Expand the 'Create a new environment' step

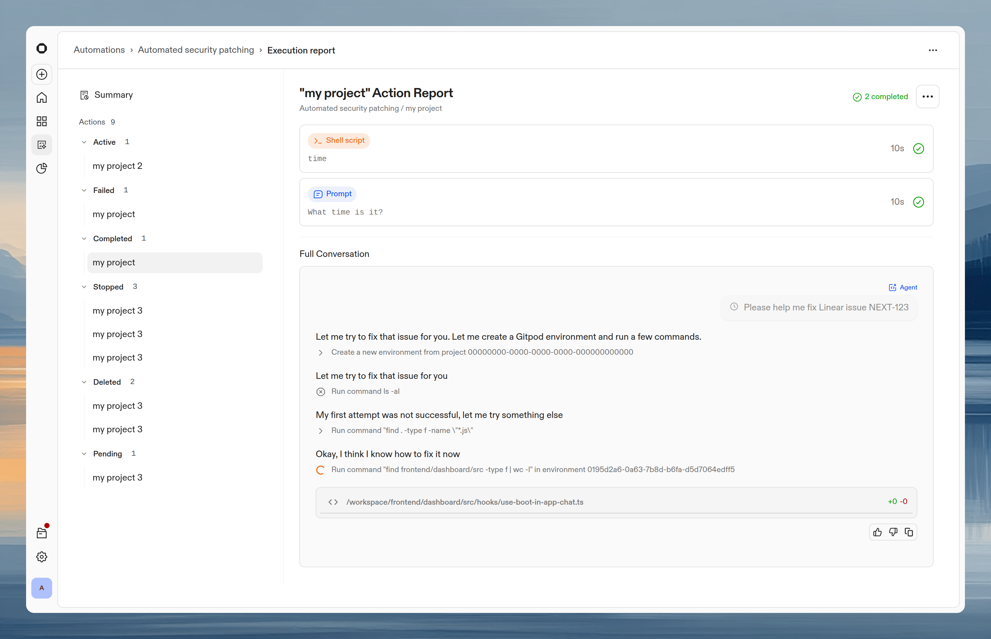(x=321, y=352)
